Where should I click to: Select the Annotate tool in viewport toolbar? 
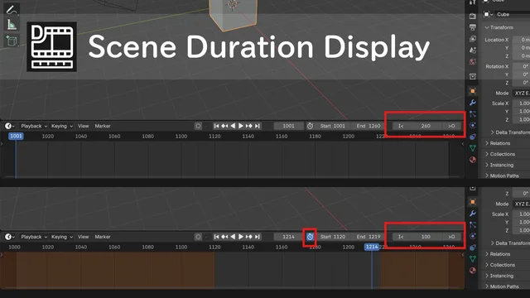(x=12, y=10)
